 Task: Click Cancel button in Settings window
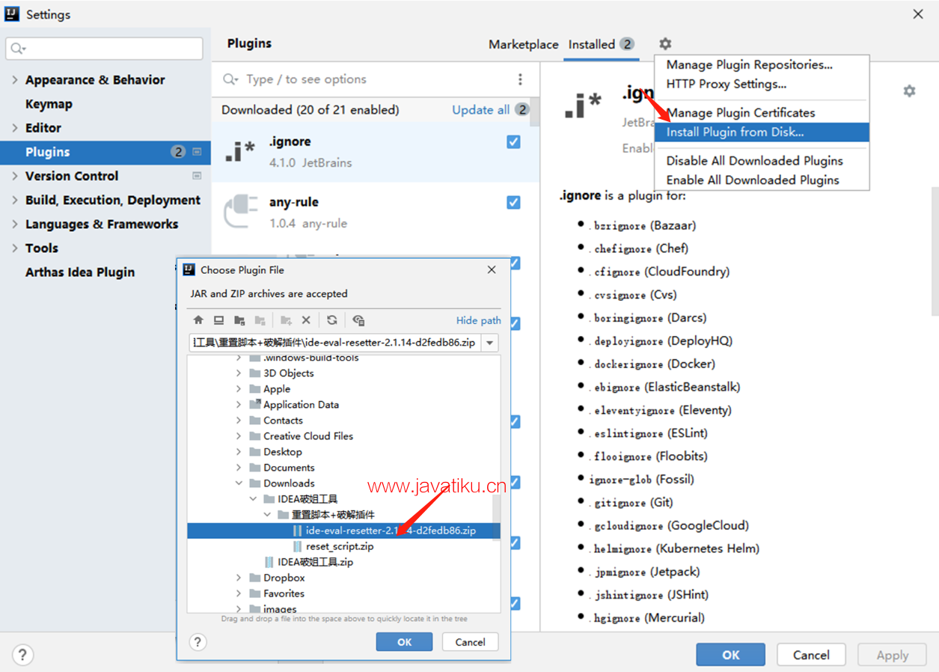pos(811,655)
